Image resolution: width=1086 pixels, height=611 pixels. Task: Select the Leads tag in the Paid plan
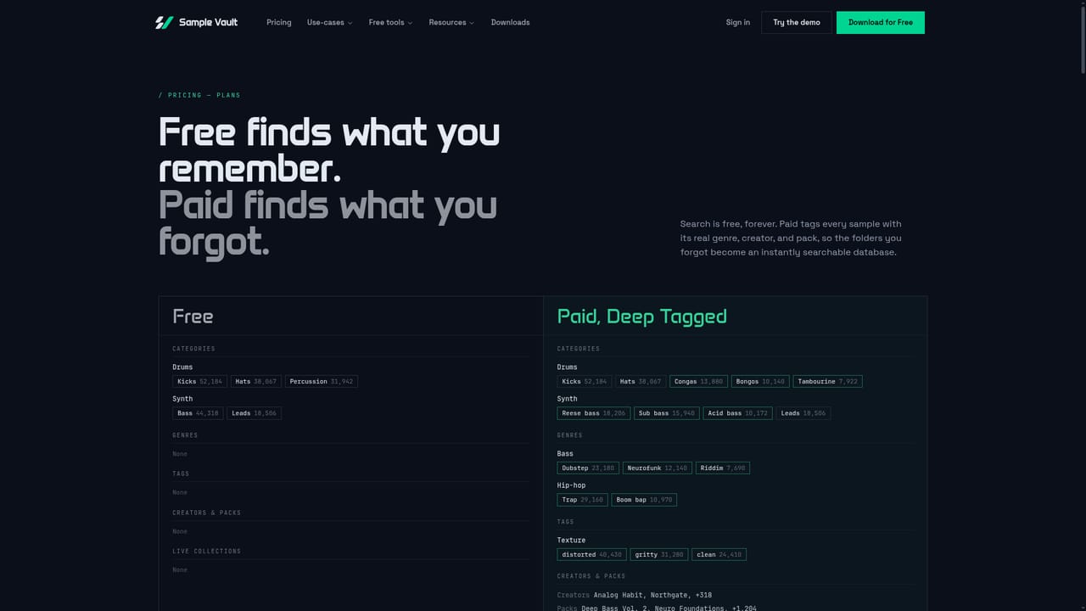[803, 413]
